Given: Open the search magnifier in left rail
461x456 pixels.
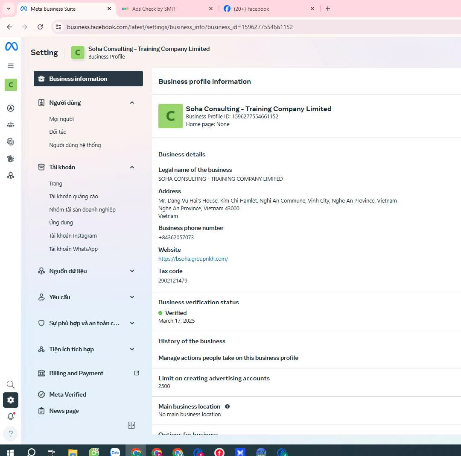Looking at the screenshot, I should [11, 385].
